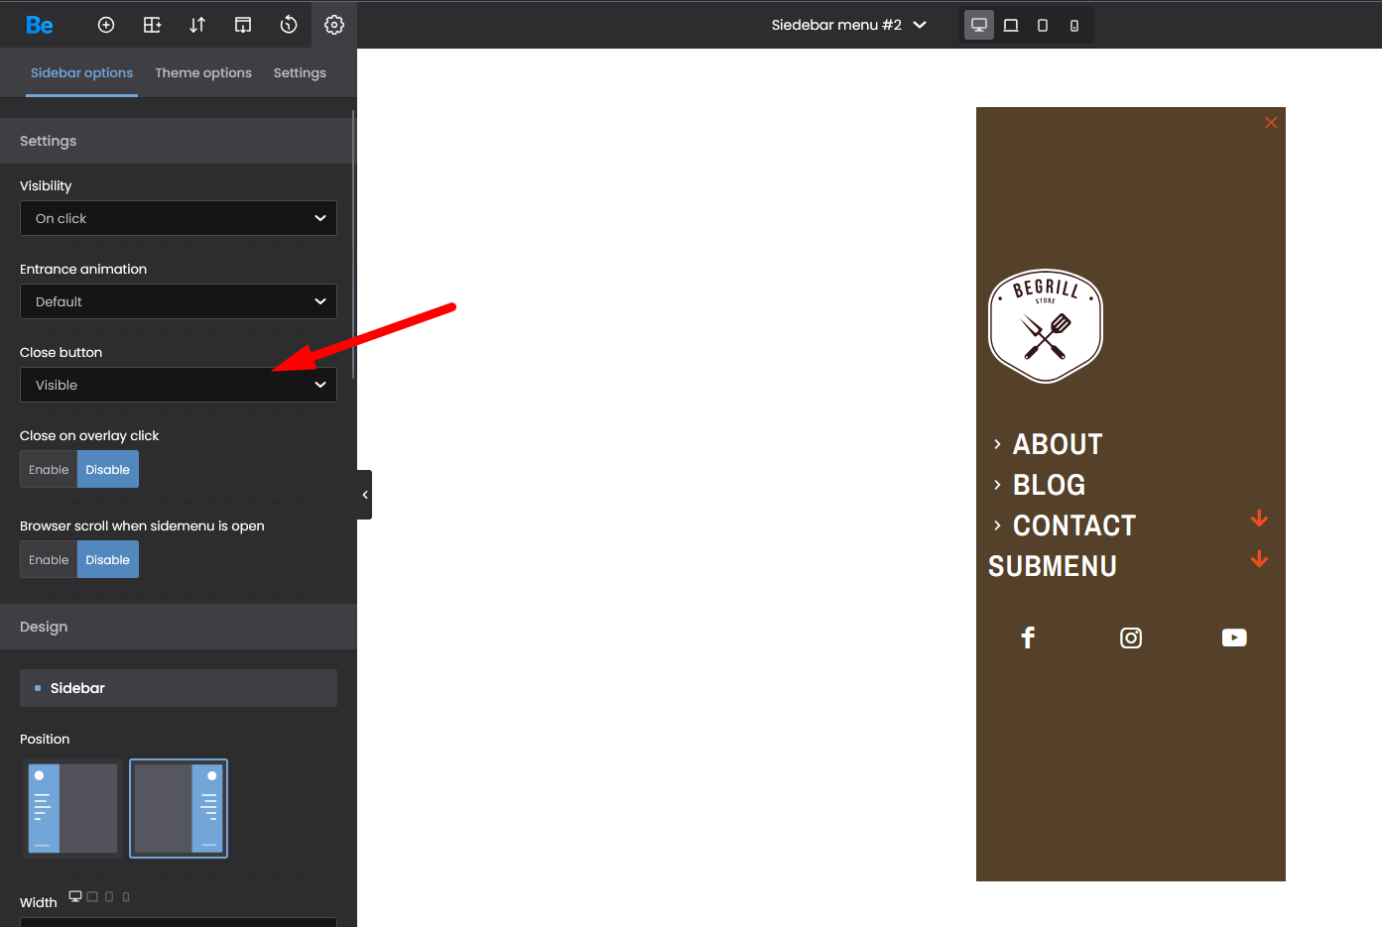The height and width of the screenshot is (927, 1382).
Task: Expand SUBMENU orange down arrow
Action: click(x=1259, y=559)
